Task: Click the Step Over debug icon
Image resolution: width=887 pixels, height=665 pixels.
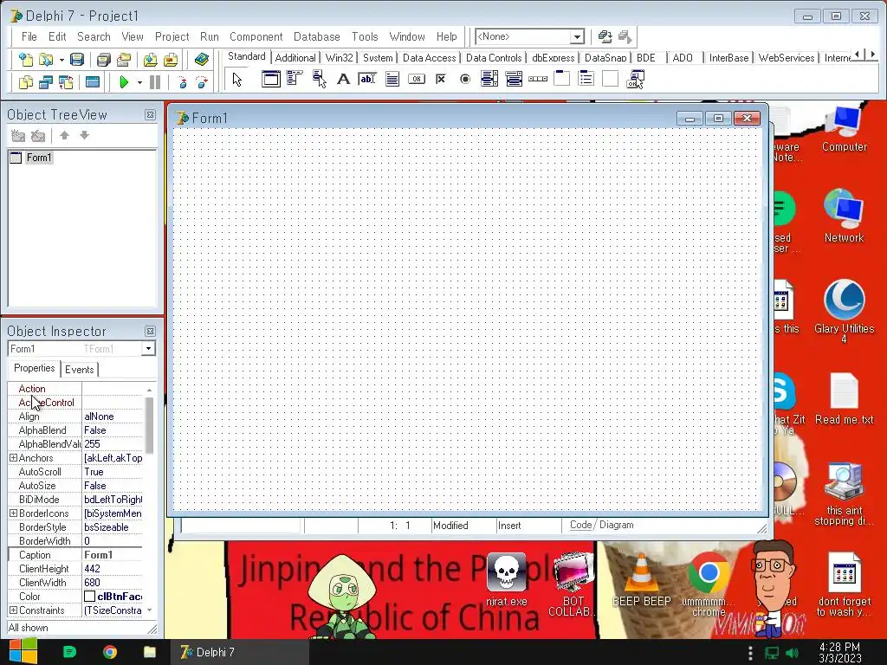Action: click(202, 82)
